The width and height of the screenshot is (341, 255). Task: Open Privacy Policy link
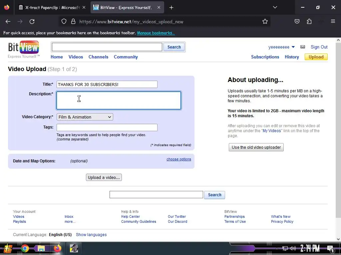click(282, 221)
